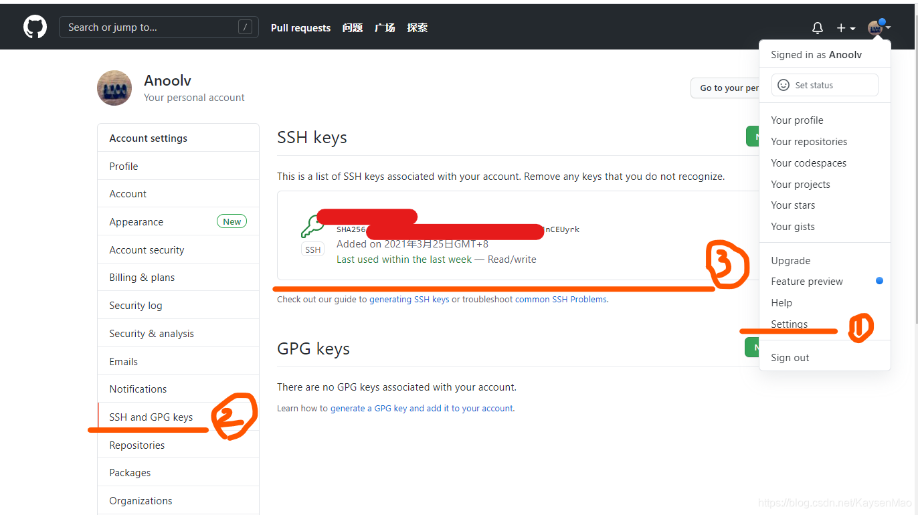Click Sign out in user menu

point(824,358)
